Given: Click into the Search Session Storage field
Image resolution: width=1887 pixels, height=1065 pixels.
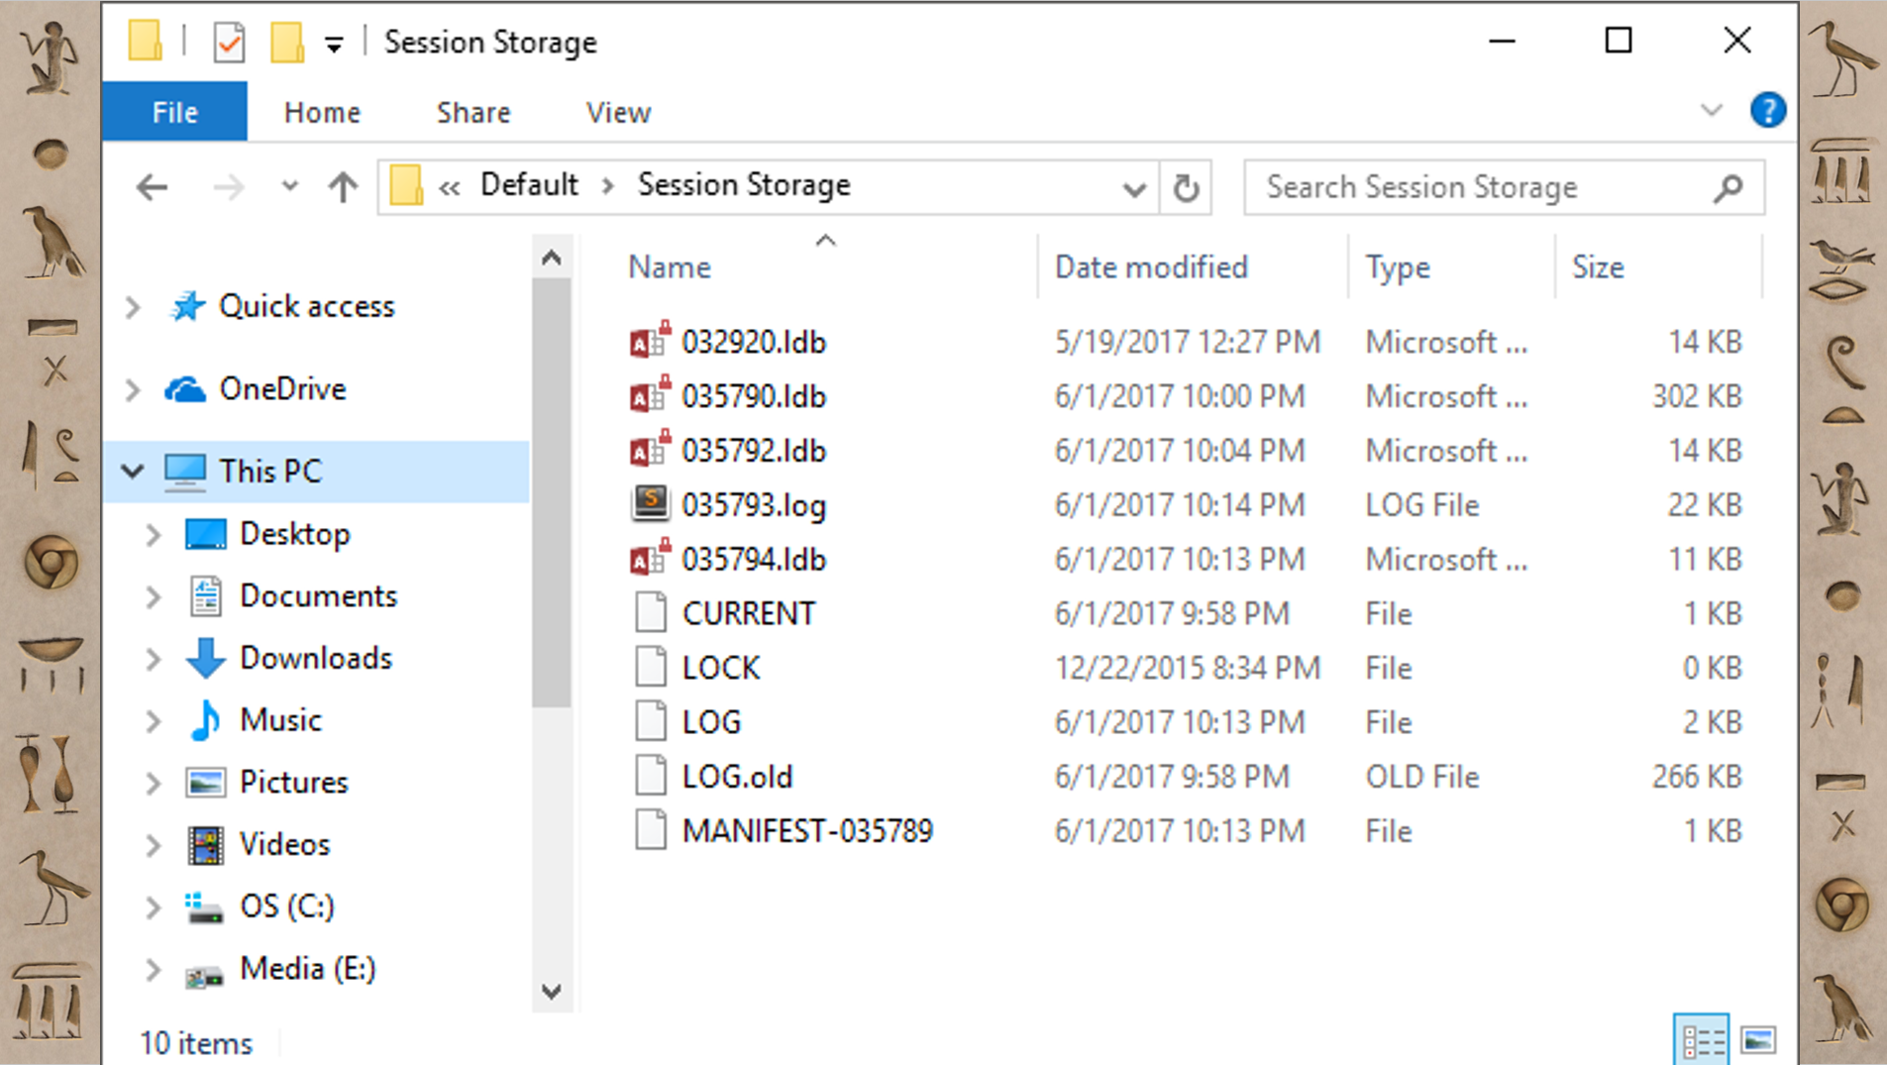Looking at the screenshot, I should pos(1481,186).
